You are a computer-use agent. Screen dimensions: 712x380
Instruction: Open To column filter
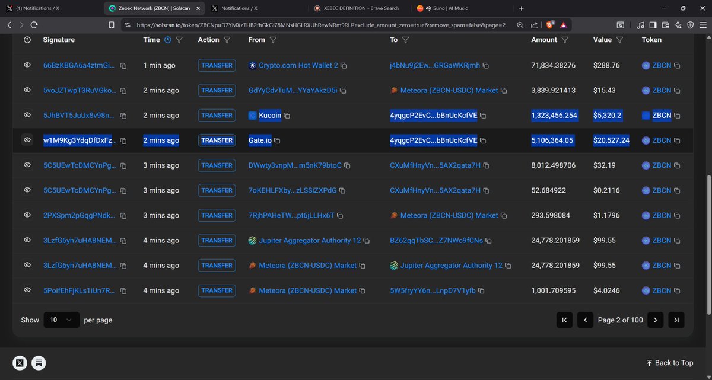405,40
